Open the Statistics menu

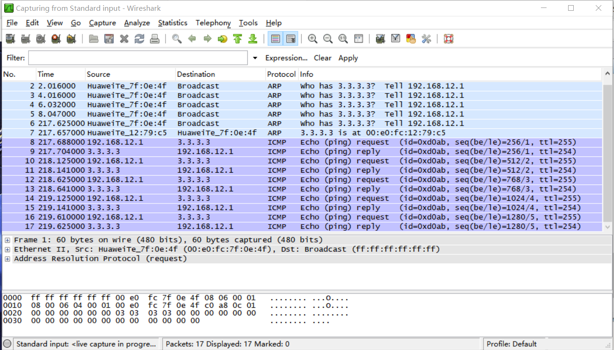coord(173,23)
